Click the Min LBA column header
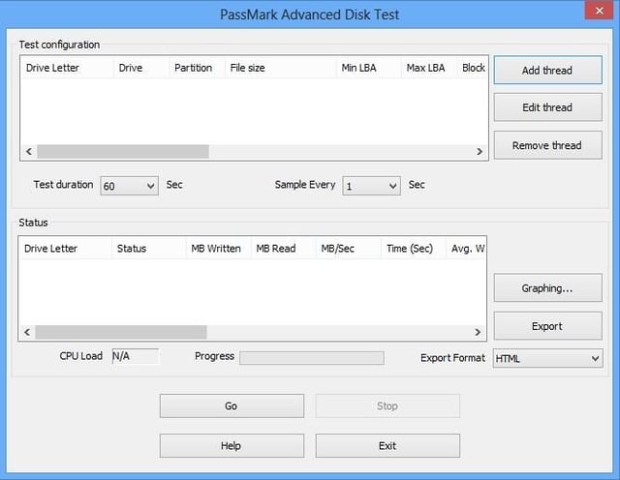 coord(369,68)
